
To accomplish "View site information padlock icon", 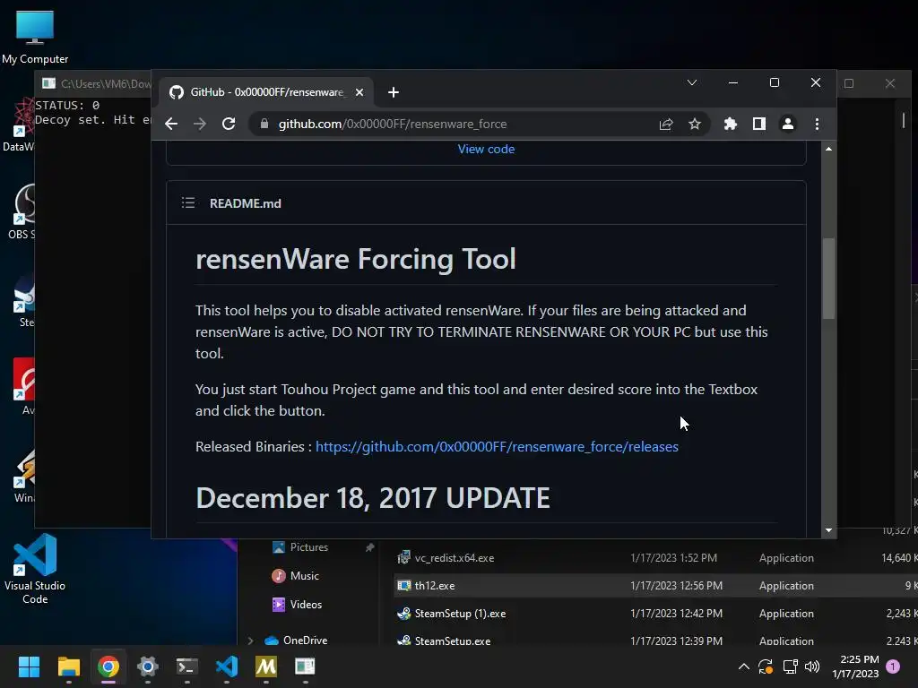I will click(x=264, y=124).
